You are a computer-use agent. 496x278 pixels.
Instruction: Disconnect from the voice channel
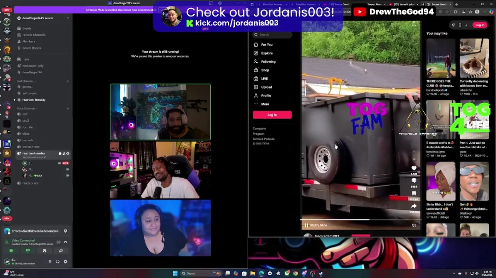pyautogui.click(x=65, y=242)
